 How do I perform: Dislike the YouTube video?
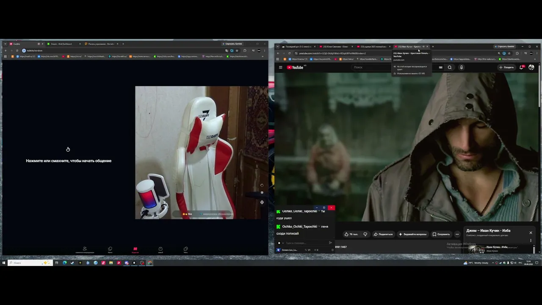pos(365,234)
